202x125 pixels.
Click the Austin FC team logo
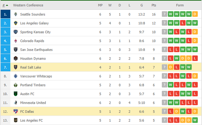click(x=16, y=94)
